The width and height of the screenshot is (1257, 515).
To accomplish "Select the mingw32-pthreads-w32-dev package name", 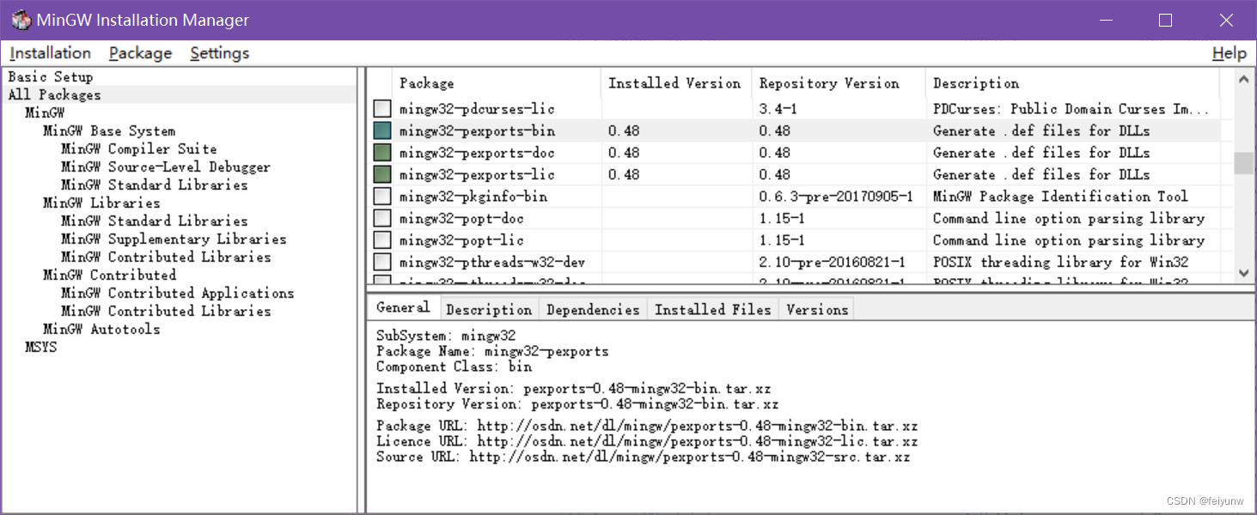I will [492, 262].
